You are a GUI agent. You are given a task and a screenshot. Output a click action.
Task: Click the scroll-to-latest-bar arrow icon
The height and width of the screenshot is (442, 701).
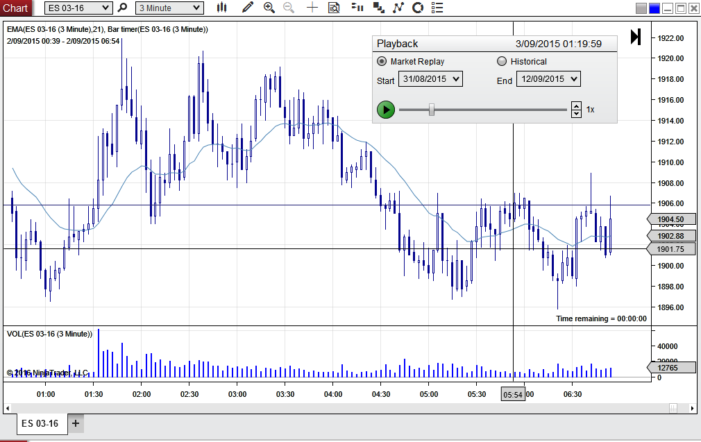coord(636,37)
